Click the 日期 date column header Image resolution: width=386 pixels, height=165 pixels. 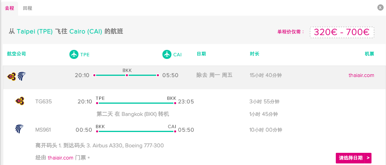[x=201, y=54]
